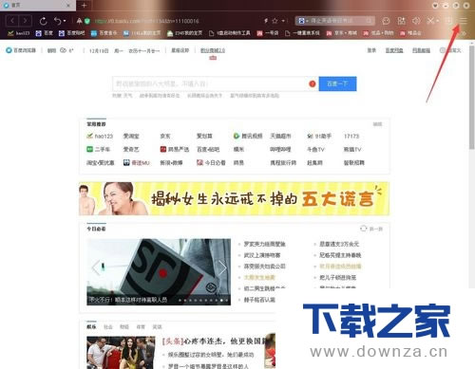Viewport: 475px width, 369px height.
Task: Open the 网易邮箱 link at top right
Action: (421, 50)
